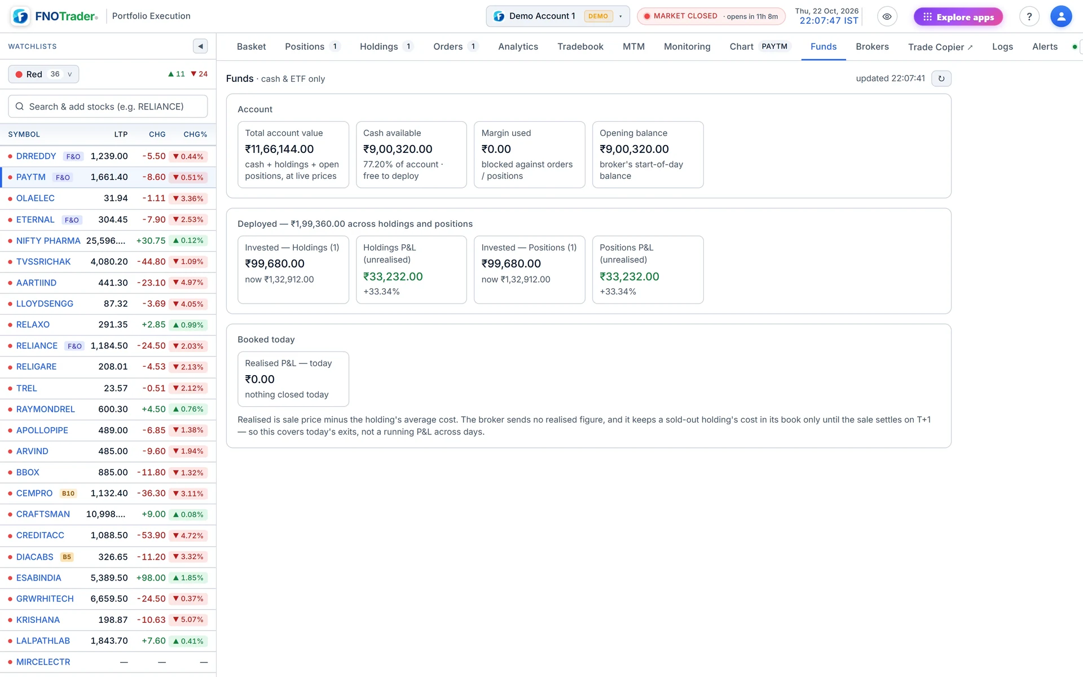Click the F&O badge next to DRREDDY
The height and width of the screenshot is (677, 1083).
[x=73, y=156]
